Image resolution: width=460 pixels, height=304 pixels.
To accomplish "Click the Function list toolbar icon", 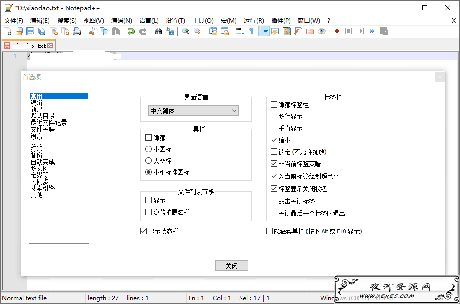I will pos(298,31).
